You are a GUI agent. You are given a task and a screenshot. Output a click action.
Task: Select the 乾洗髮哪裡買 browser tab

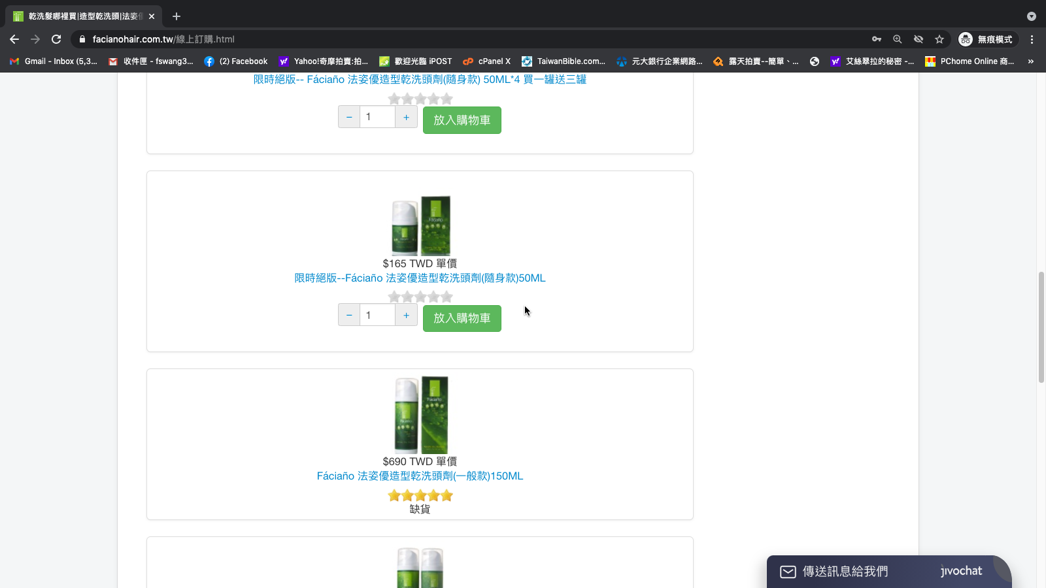(x=84, y=16)
